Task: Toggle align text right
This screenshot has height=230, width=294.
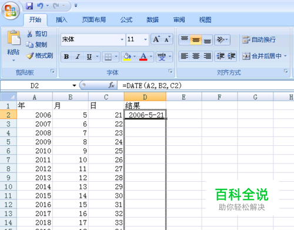Action: tap(207, 56)
